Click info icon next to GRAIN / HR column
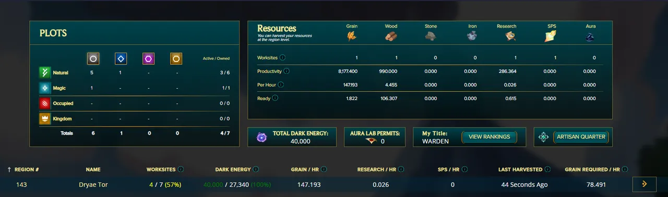 pyautogui.click(x=324, y=169)
